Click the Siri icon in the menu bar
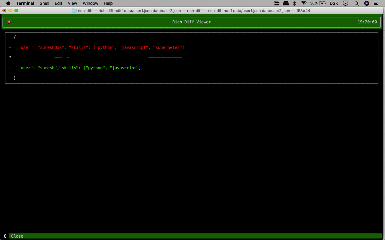Image resolution: width=385 pixels, height=240 pixels. [366, 3]
